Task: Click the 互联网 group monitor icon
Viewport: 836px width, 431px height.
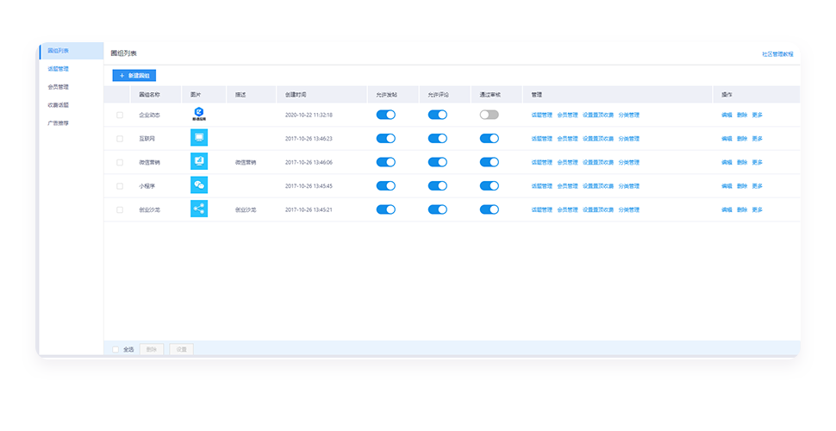Action: point(199,138)
